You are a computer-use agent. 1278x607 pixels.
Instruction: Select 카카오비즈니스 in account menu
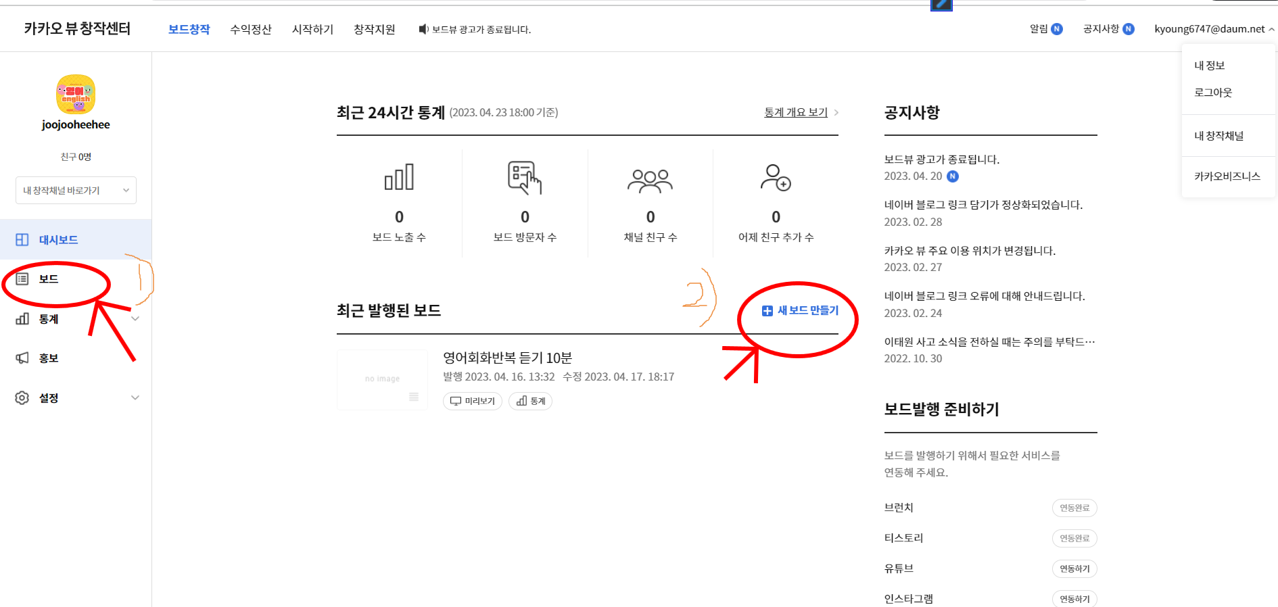coord(1227,176)
